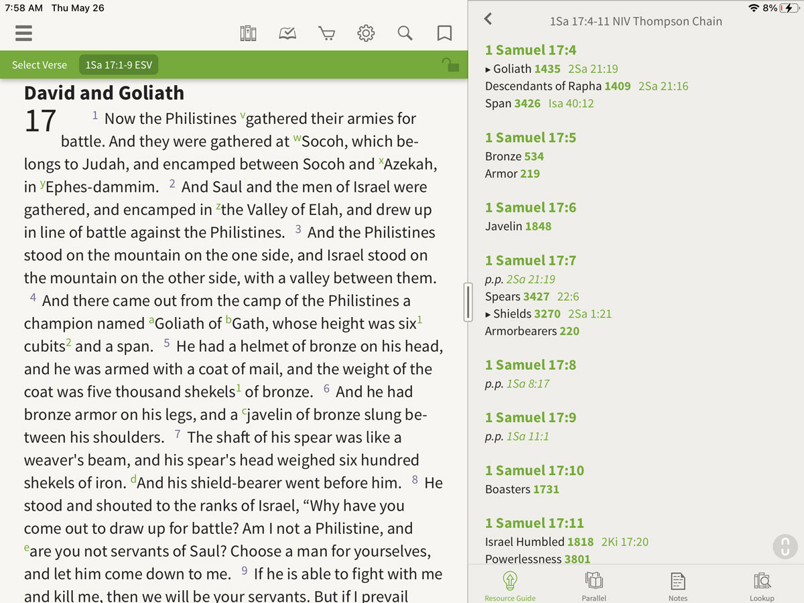Go back with the left chevron
Screen dimensions: 804x603
(488, 19)
